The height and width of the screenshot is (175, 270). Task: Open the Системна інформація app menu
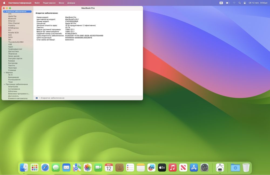(20, 3)
